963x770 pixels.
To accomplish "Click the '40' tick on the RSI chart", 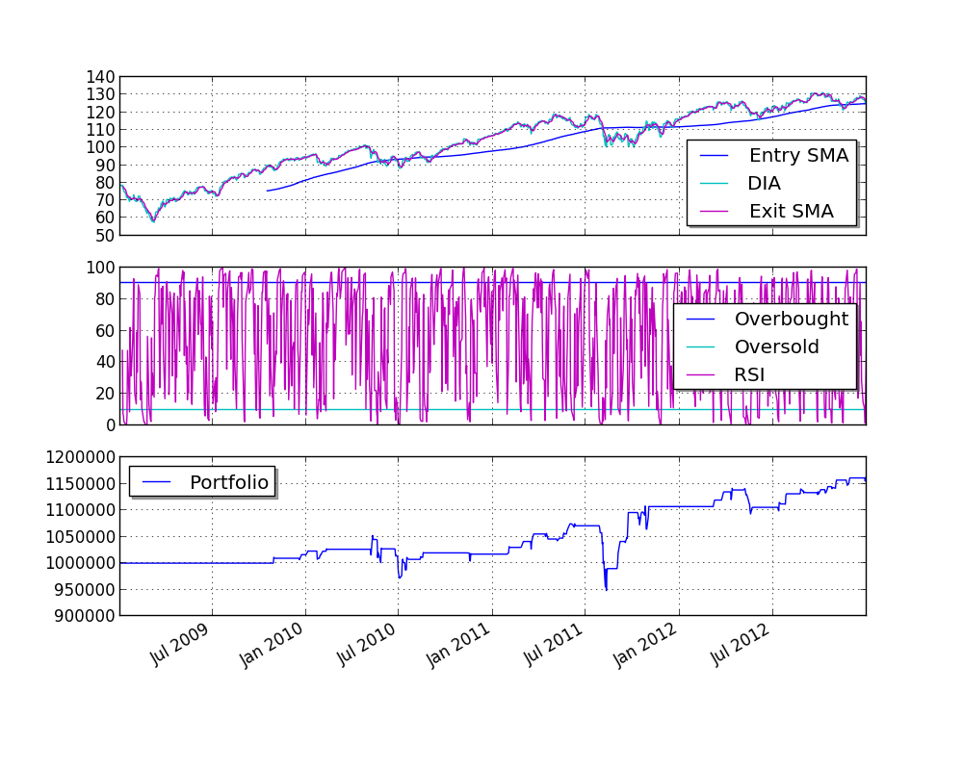I will pos(105,362).
